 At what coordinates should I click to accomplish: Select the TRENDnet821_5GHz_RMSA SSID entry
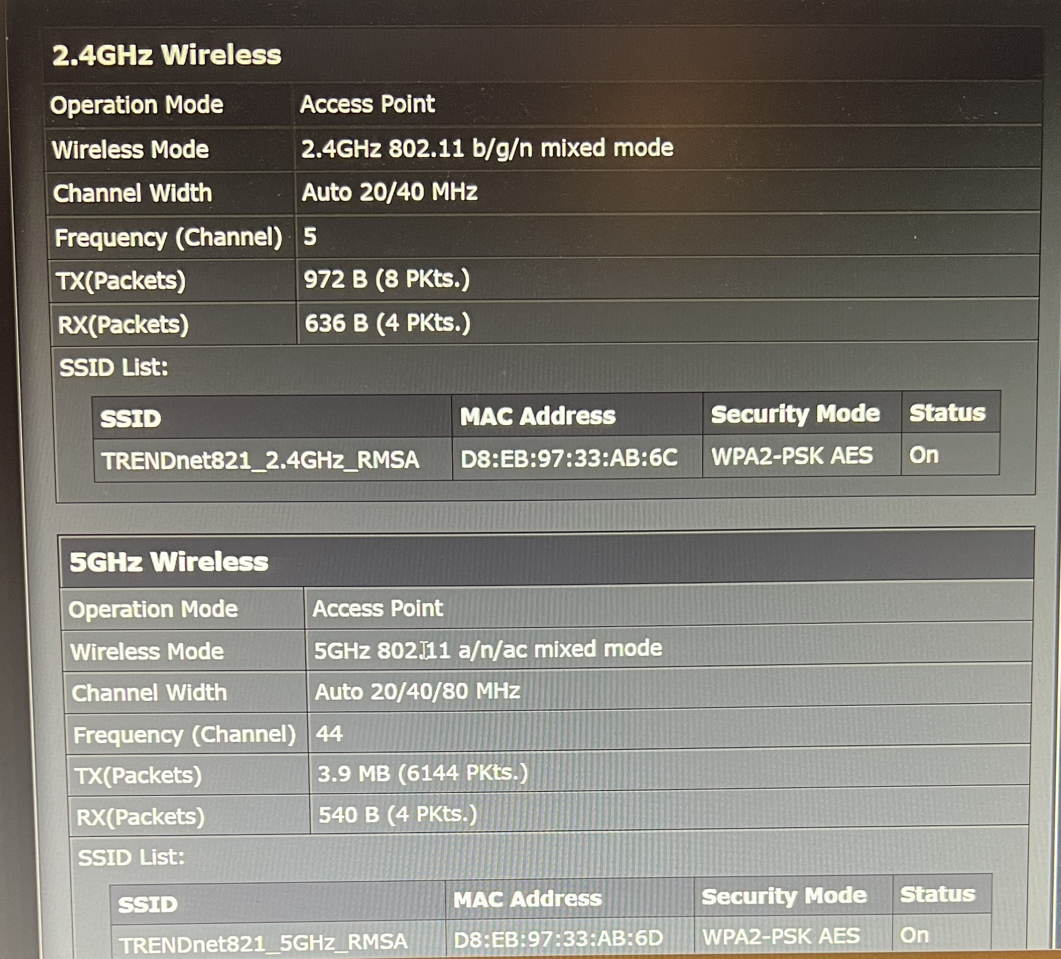264,941
